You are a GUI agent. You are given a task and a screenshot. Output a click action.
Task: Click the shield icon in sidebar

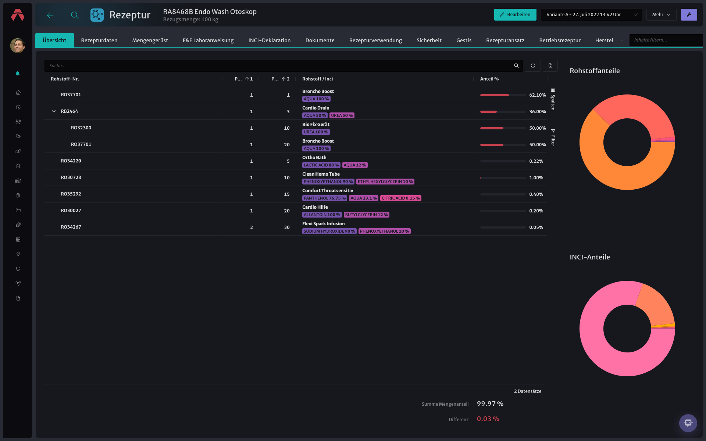pos(18,269)
